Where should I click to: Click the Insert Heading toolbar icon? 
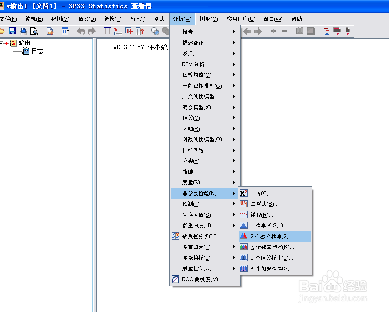tap(327, 31)
